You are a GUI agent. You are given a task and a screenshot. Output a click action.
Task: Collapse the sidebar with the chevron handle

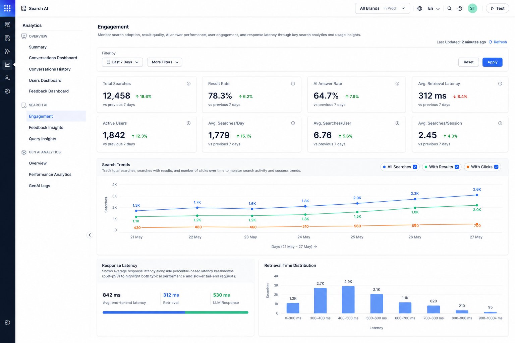[90, 235]
